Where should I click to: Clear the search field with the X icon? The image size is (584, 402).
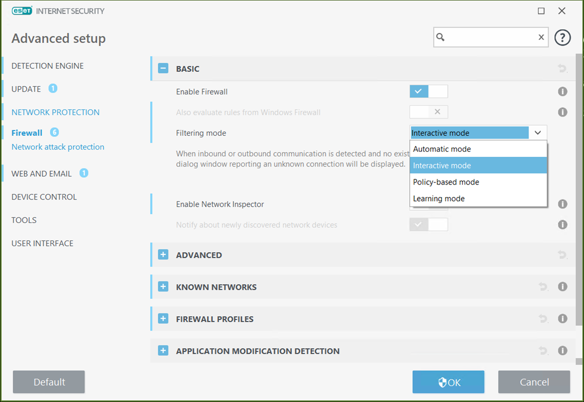(541, 37)
